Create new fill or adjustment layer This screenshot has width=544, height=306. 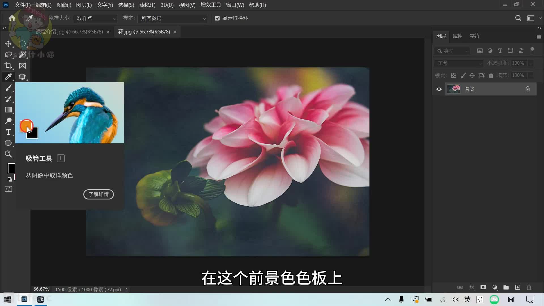click(495, 287)
